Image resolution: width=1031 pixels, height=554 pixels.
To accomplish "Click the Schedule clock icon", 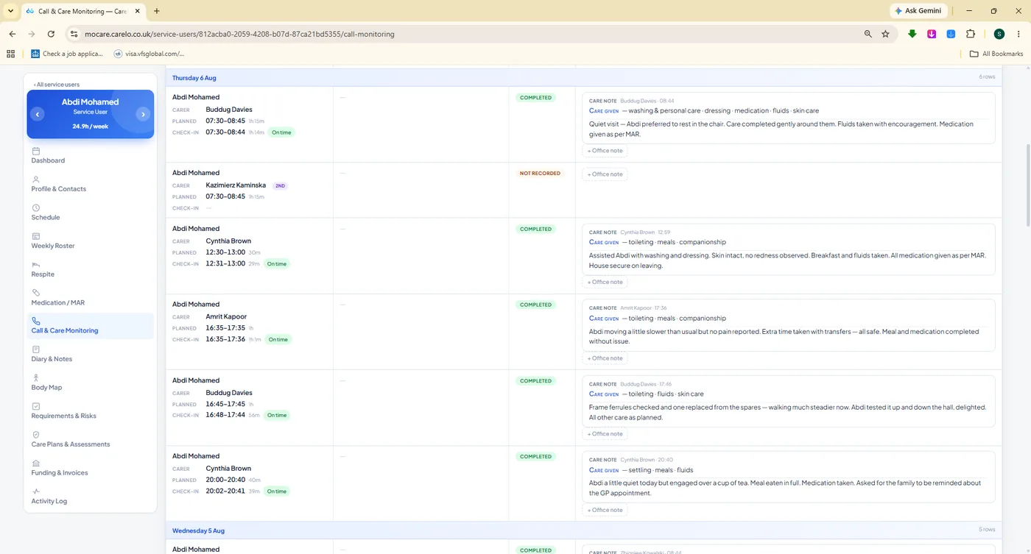I will [35, 208].
